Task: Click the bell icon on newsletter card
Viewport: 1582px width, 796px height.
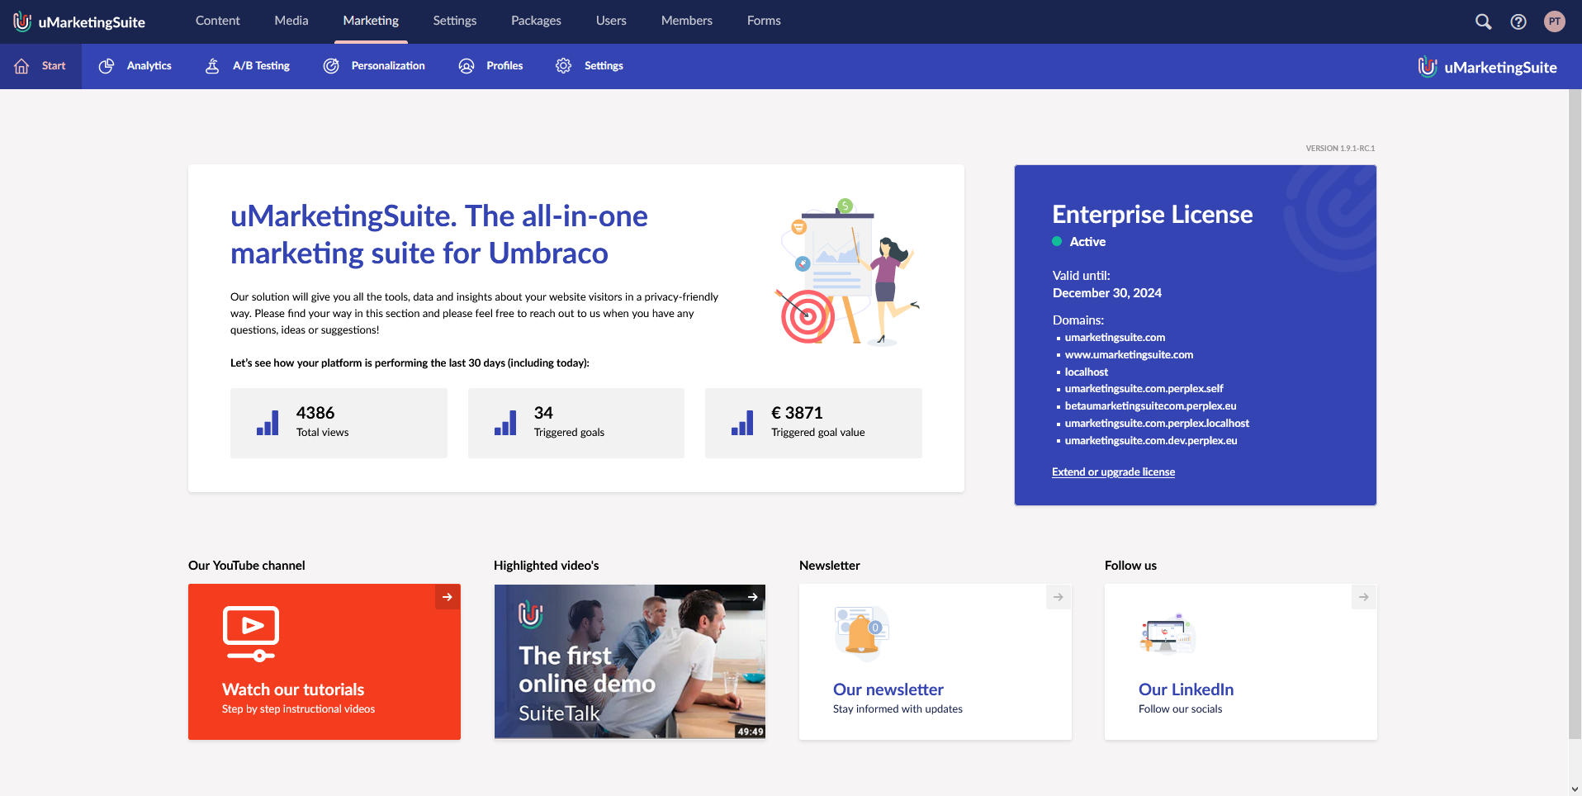Action: pos(862,634)
